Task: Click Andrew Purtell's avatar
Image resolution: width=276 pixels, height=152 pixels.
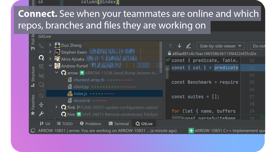Action: click(x=57, y=66)
